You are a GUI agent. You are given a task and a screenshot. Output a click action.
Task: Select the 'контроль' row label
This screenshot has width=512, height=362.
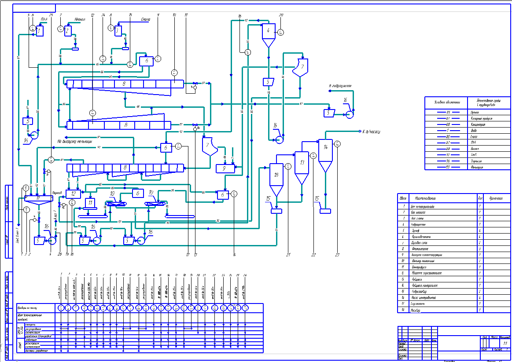tap(30, 325)
